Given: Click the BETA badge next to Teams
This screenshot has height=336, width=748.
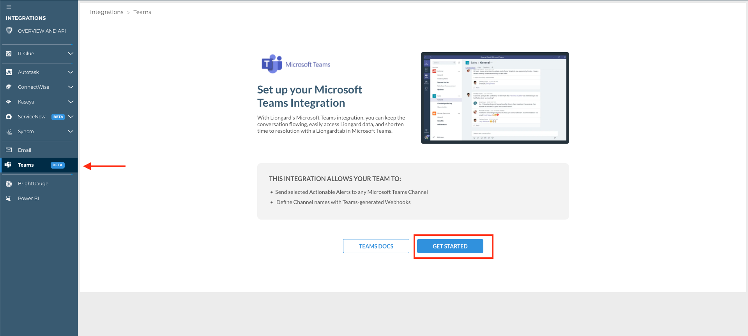Looking at the screenshot, I should (x=57, y=165).
